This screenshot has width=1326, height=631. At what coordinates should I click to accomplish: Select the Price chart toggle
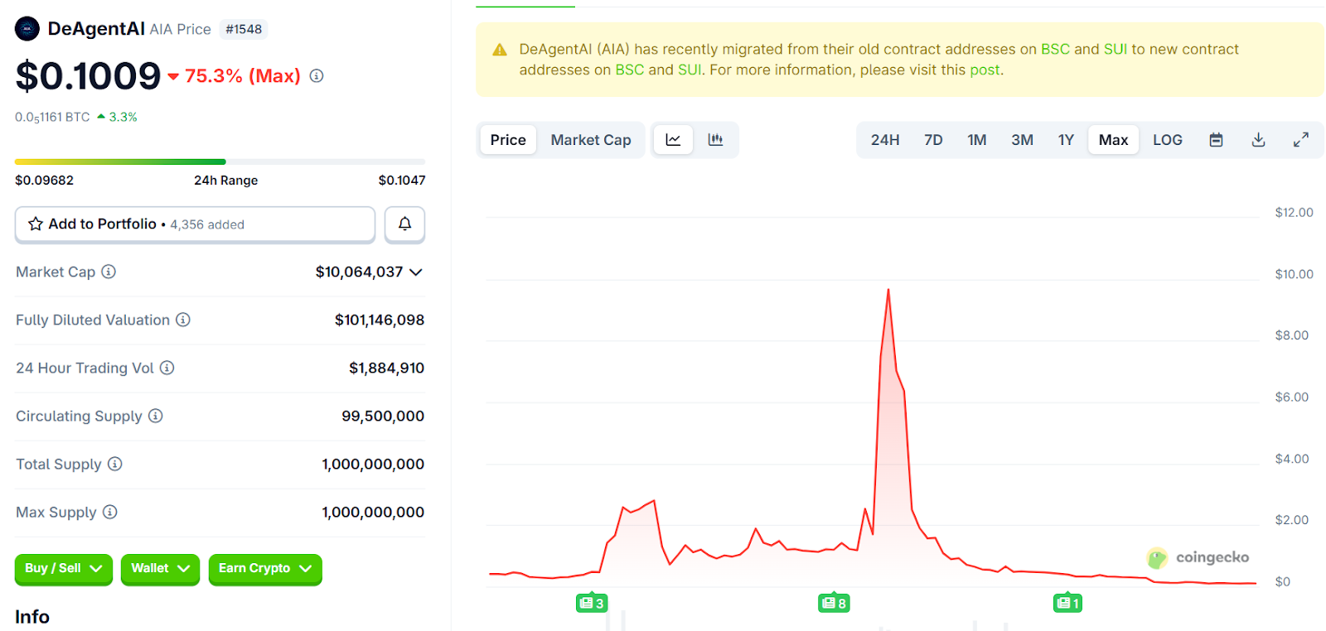[x=508, y=140]
